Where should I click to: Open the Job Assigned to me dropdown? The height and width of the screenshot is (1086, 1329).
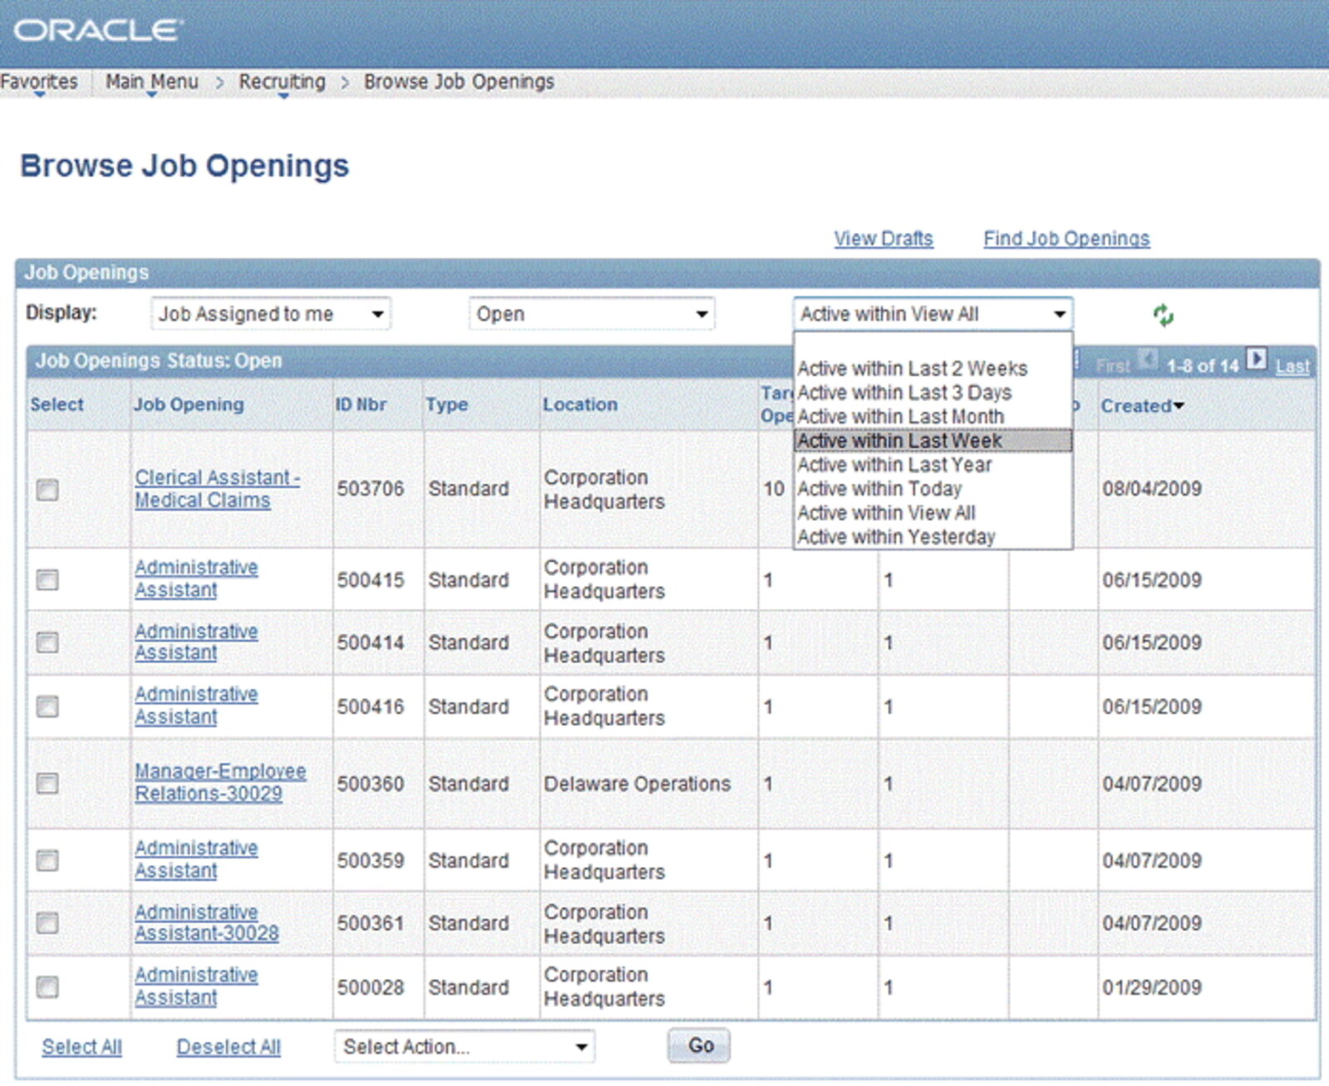(270, 314)
